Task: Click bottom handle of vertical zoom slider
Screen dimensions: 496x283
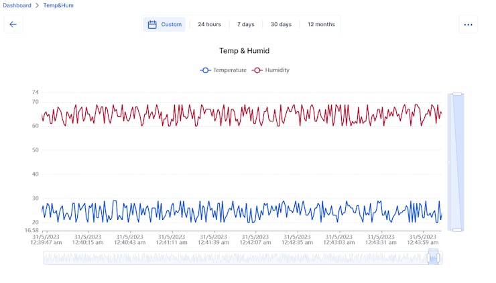Action: [456, 230]
